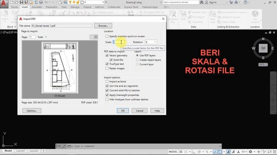The height and width of the screenshot is (155, 277).
Task: Click the Help button in Import PDF
Action: point(157,111)
